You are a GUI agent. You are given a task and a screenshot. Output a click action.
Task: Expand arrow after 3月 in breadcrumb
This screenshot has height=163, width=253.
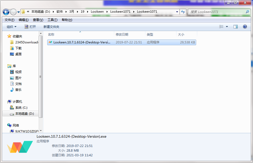77,12
